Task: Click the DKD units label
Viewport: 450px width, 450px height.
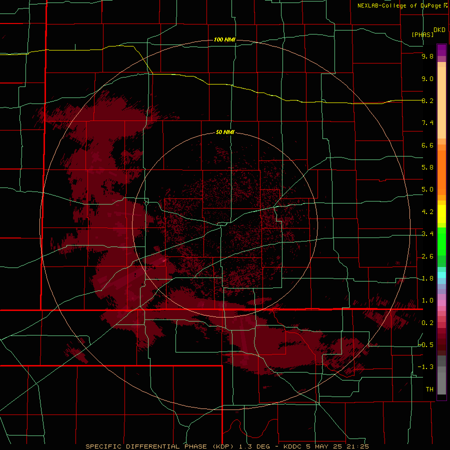Action: (439, 30)
